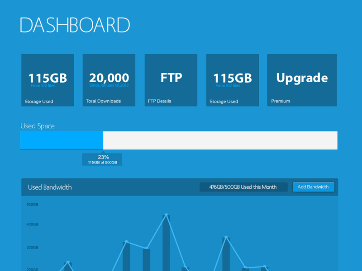This screenshot has height=271, width=362.
Task: Select the 23% tooltip under the progress bar
Action: (103, 157)
